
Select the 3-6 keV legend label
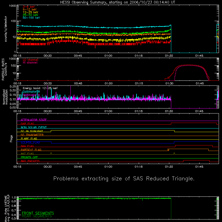tap(29, 7)
